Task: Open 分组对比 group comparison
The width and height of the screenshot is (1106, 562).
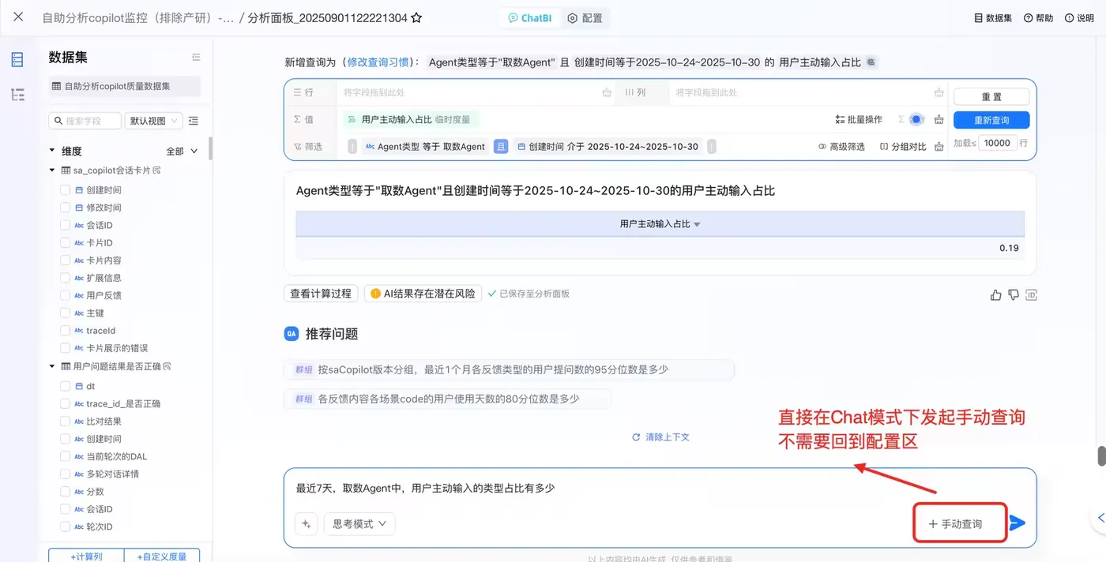Action: point(903,147)
